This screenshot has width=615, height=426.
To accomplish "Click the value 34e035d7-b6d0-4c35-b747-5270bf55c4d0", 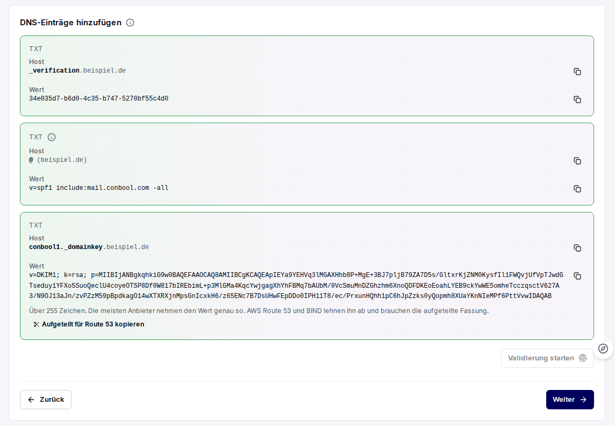I will tap(98, 98).
